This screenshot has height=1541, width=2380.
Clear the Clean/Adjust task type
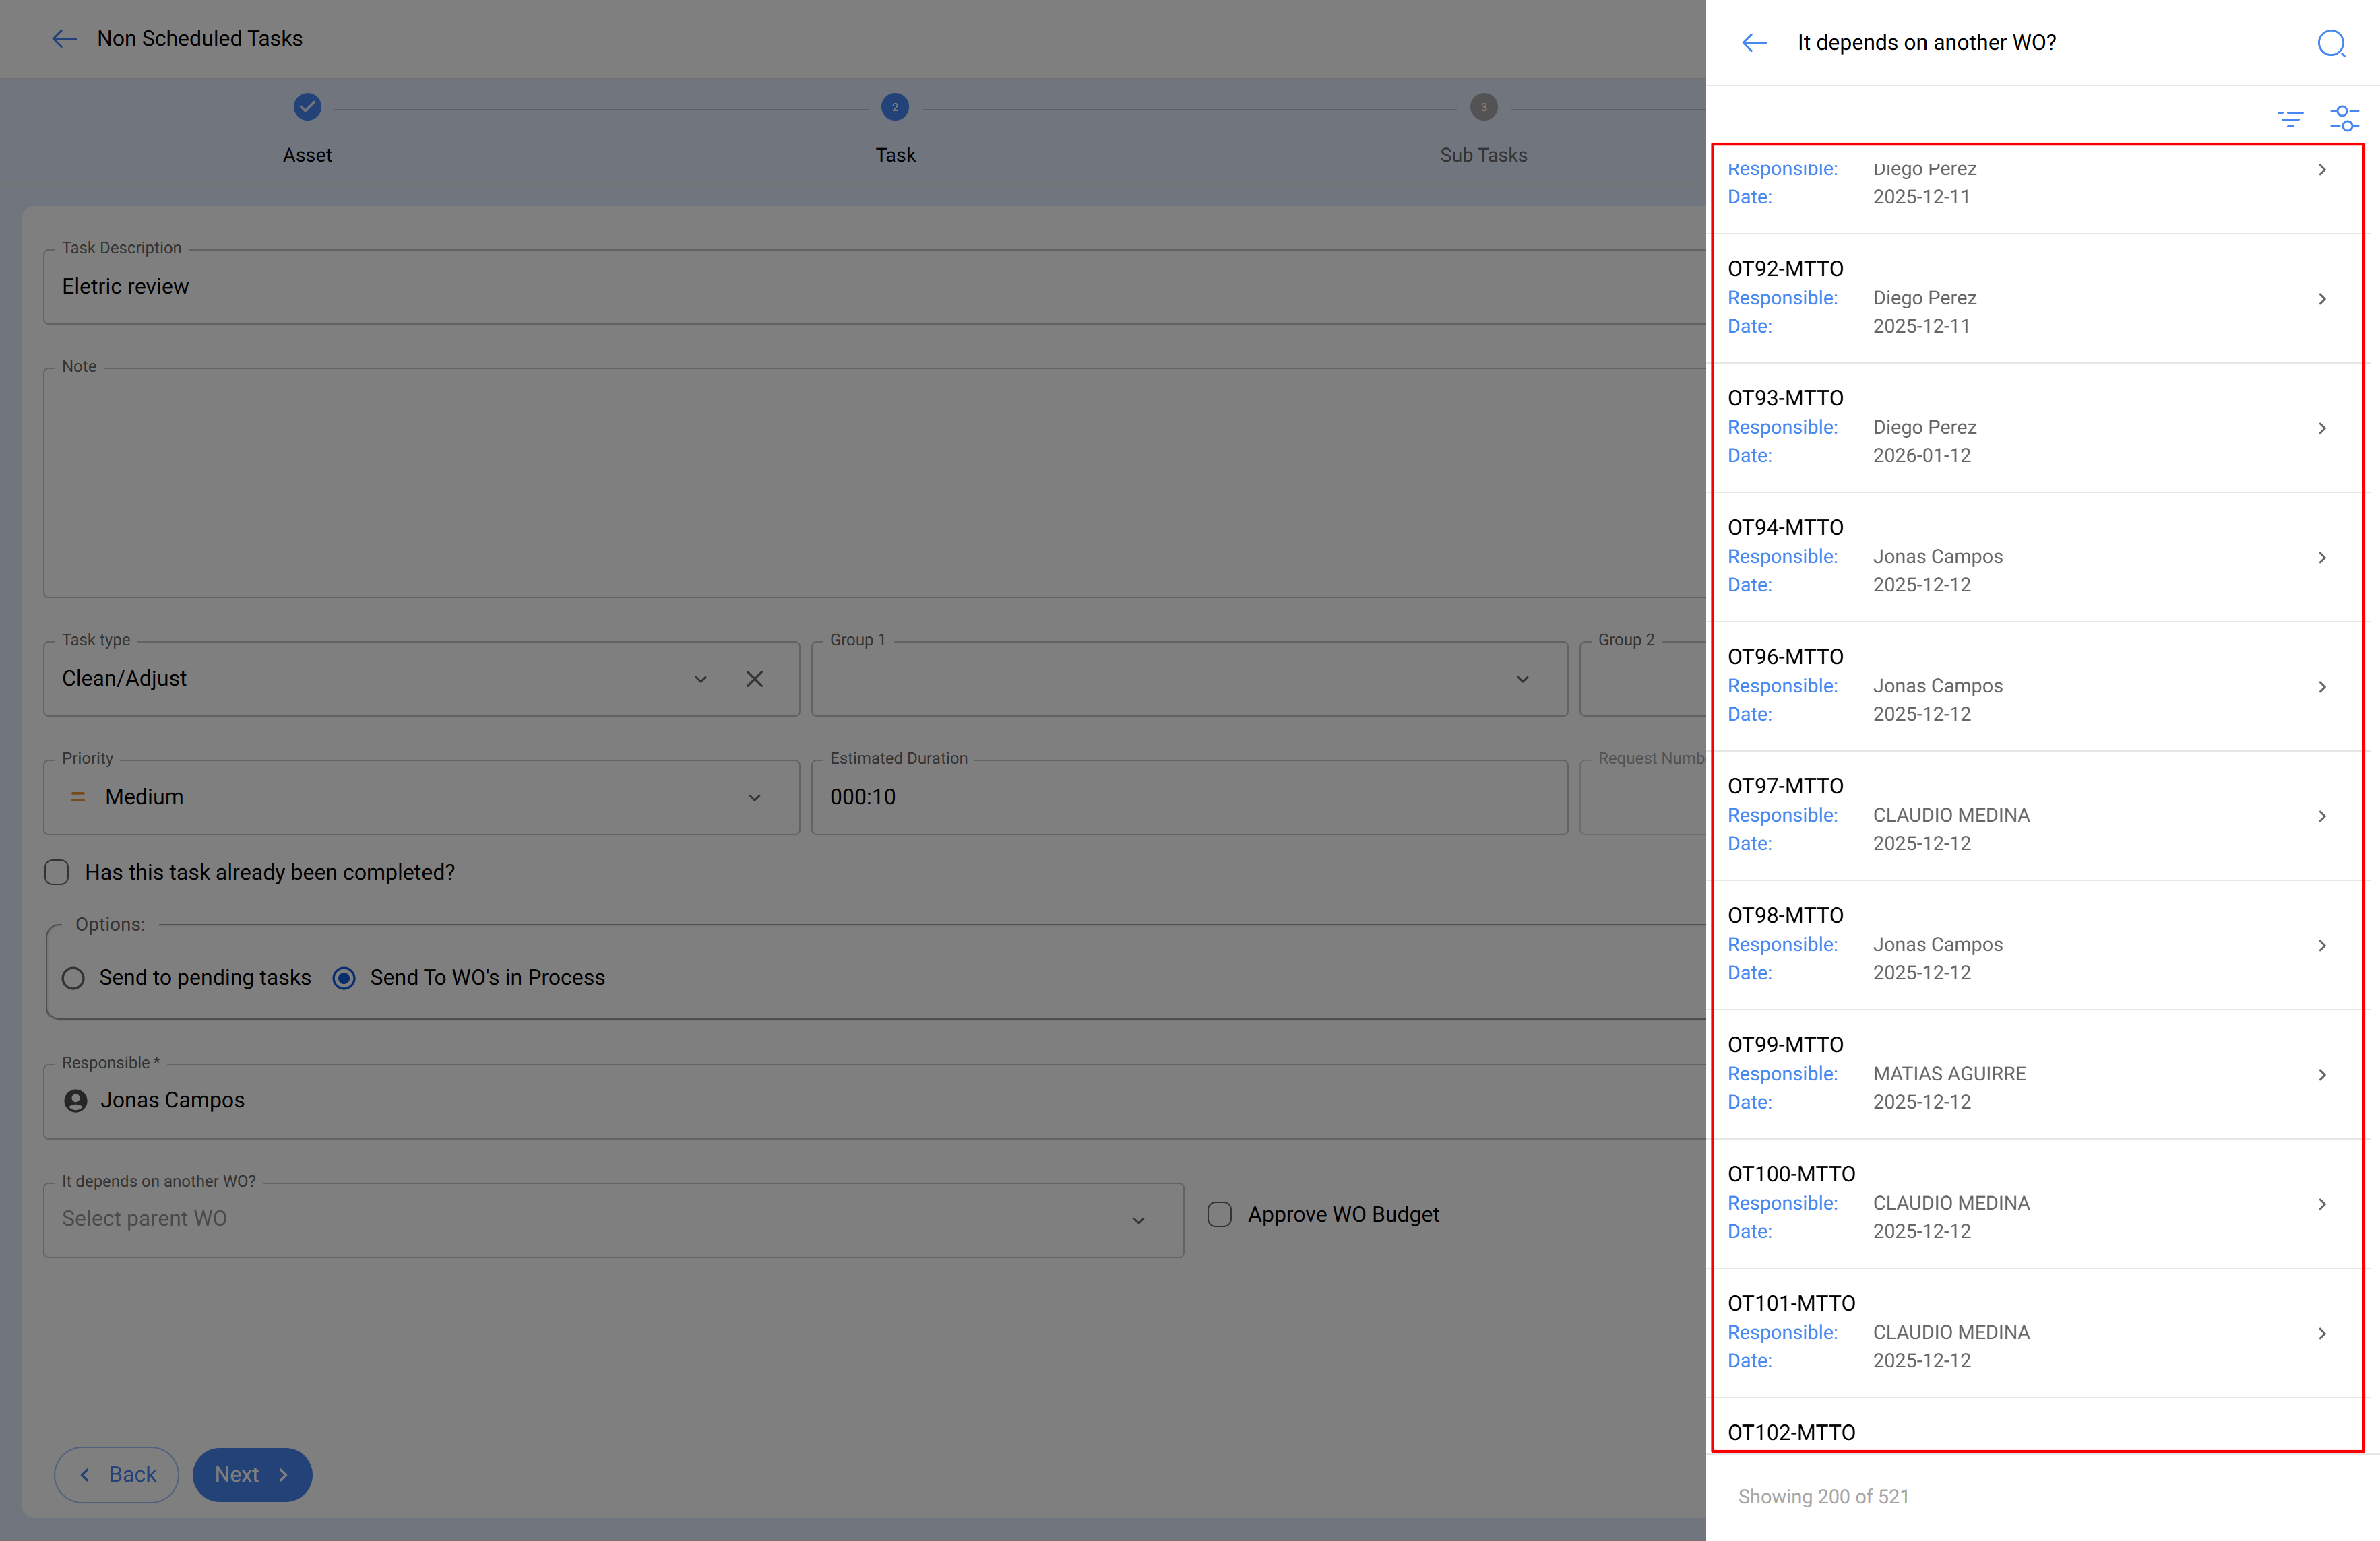click(x=754, y=678)
